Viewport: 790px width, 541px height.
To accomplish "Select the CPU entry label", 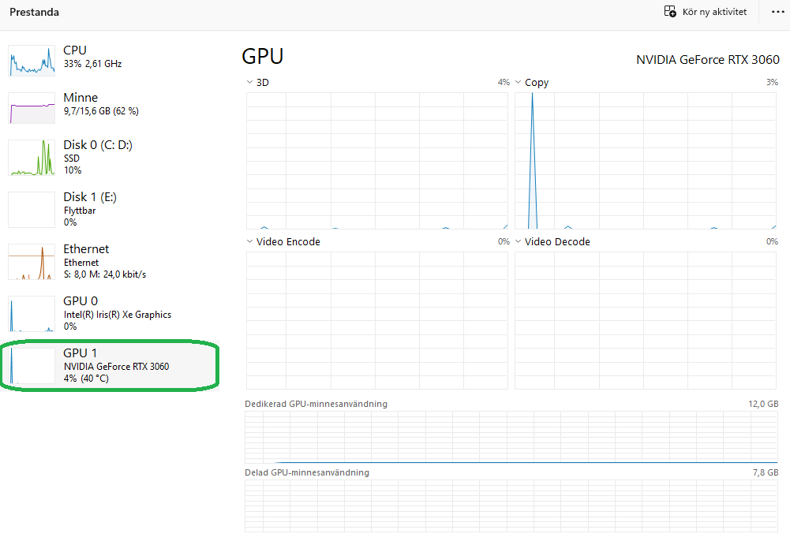I will click(x=75, y=50).
